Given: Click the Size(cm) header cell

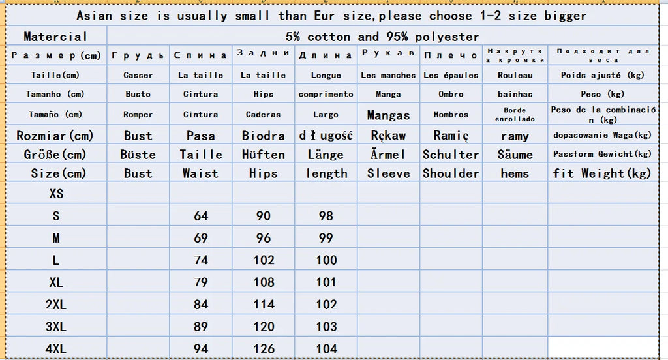Looking at the screenshot, I should pyautogui.click(x=55, y=173).
